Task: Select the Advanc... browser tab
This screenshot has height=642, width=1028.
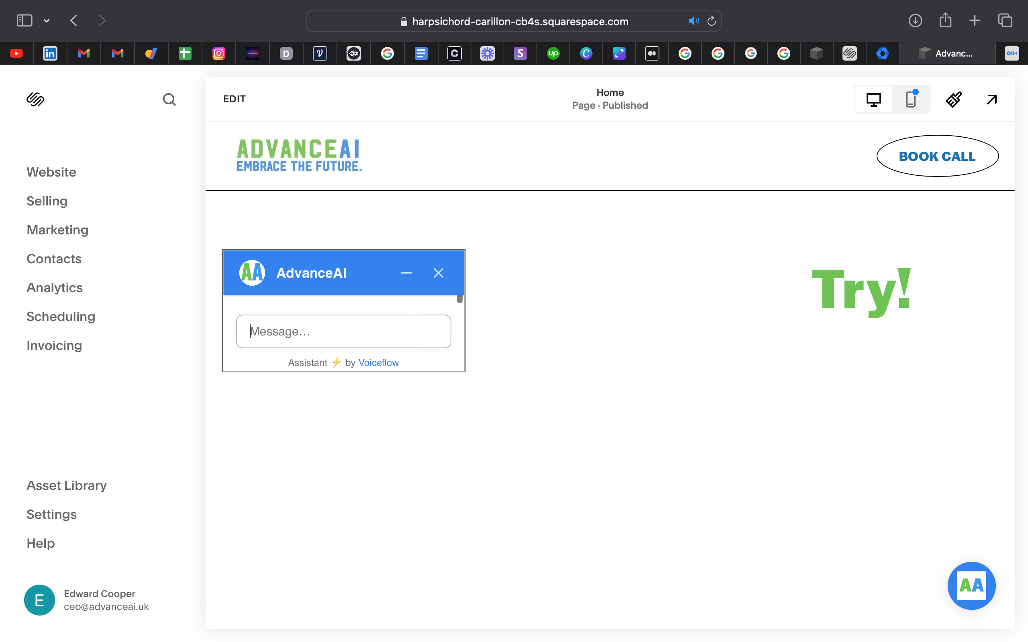Action: (946, 53)
